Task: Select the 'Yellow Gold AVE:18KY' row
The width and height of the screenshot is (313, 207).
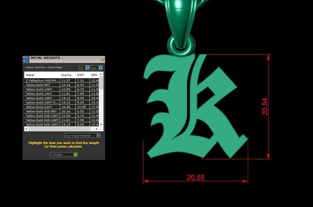Action: (61, 124)
